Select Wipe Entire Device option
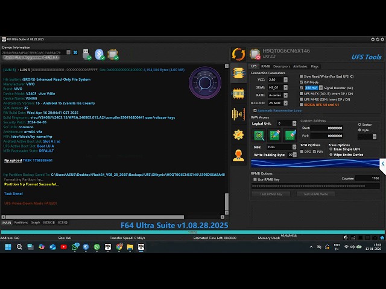Image resolution: width=386 pixels, height=289 pixels. point(331,155)
